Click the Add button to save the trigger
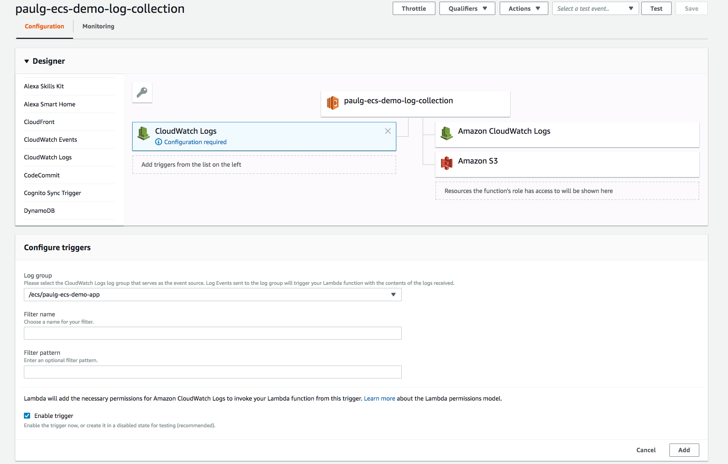This screenshot has width=728, height=464. point(684,450)
